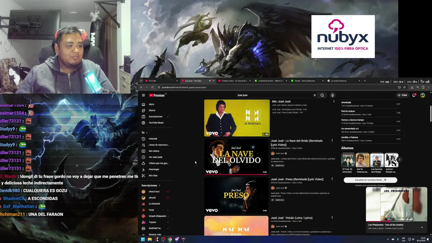Mute the 'jose jose' tab audio icon
432x243 pixels.
210,81
